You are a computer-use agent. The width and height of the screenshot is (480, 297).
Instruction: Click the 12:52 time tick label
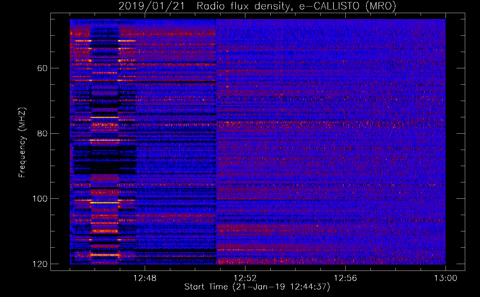click(245, 278)
